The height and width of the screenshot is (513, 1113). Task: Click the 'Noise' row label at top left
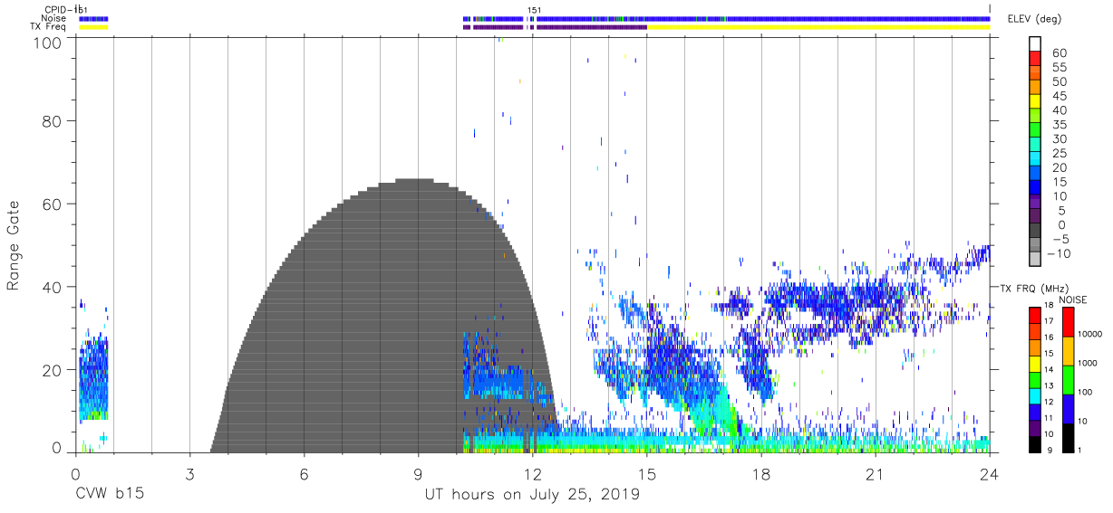click(x=54, y=18)
